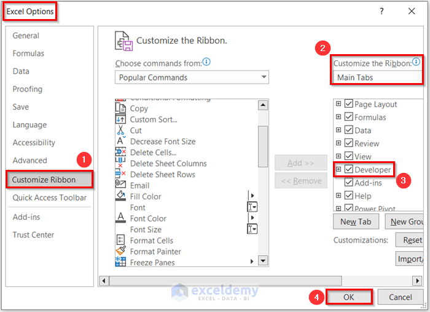Click the New Tab button
Viewport: 430px width, 312px height.
[x=356, y=222]
